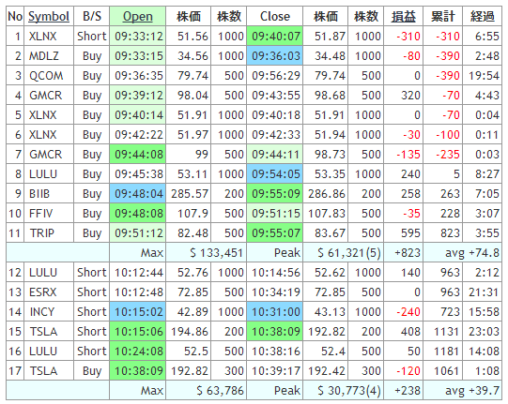Click the ESRX symbol cell
This screenshot has width=508, height=404.
pos(49,292)
